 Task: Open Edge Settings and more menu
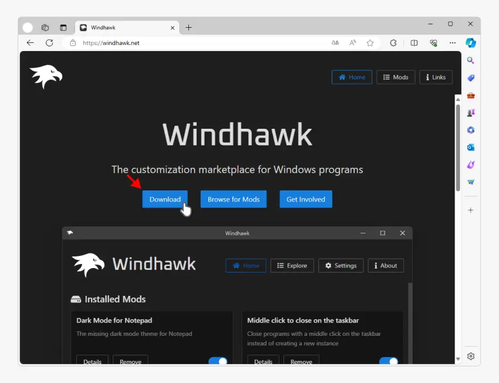(x=452, y=43)
